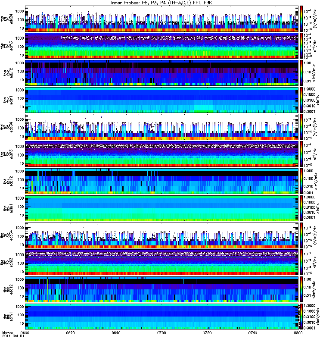Click the color bar of thd fbk edc12 panel
The width and height of the screenshot is (323, 345).
[x=302, y=181]
